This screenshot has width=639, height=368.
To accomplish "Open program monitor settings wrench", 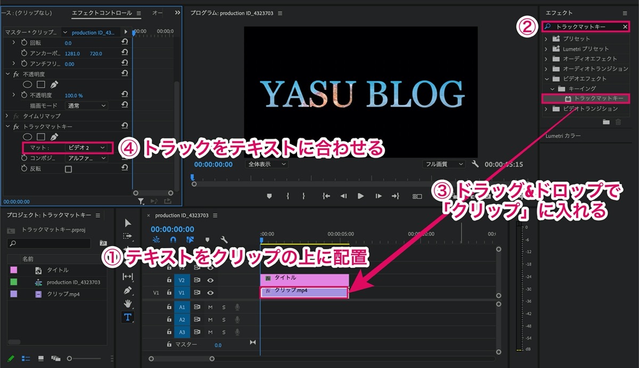I will click(476, 165).
